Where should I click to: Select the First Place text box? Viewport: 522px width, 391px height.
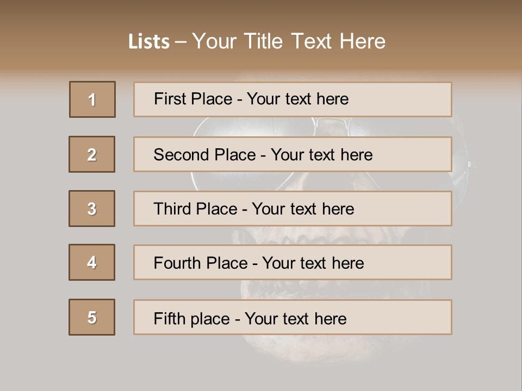tap(293, 99)
